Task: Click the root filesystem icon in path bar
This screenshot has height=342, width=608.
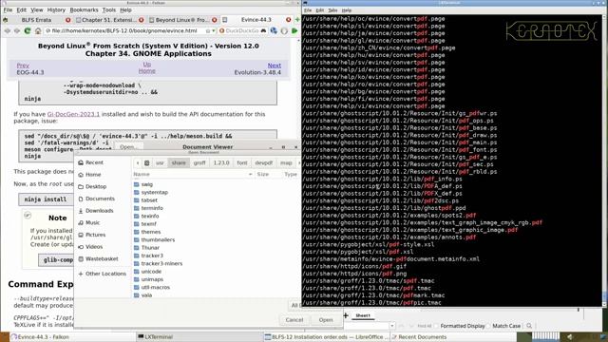Action: click(147, 162)
